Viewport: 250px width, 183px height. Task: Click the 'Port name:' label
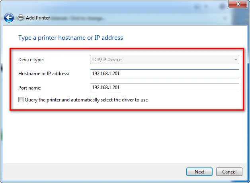click(30, 88)
